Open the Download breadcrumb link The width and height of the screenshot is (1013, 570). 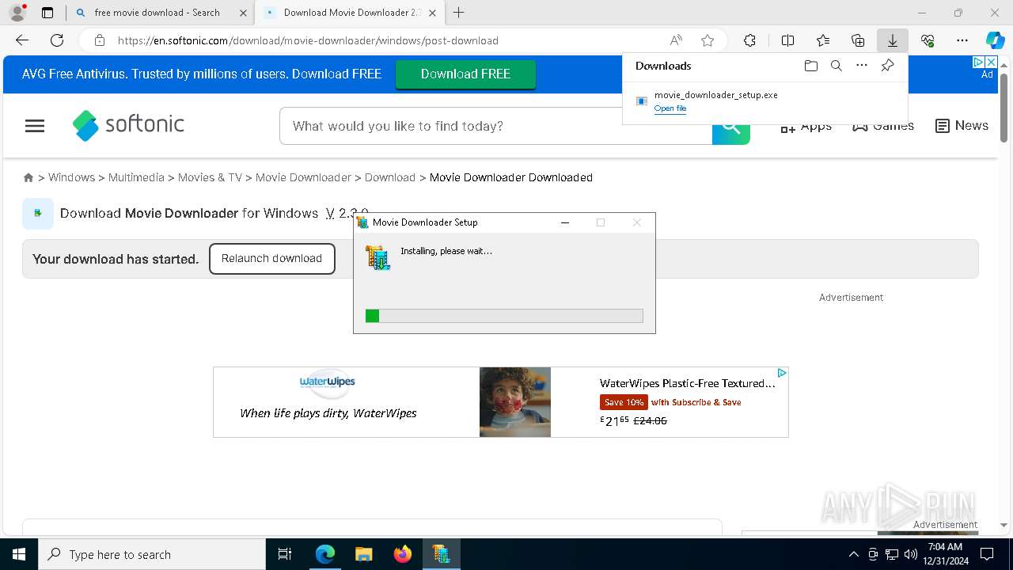coord(390,177)
